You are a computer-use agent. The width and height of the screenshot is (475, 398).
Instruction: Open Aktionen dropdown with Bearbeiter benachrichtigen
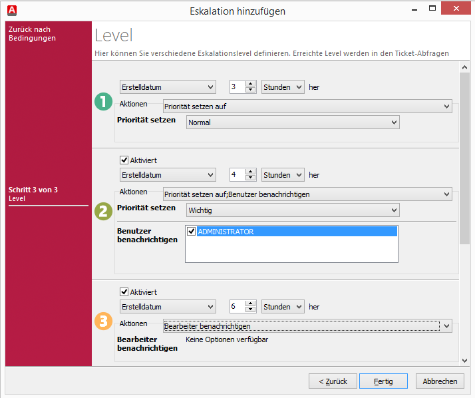coord(307,326)
